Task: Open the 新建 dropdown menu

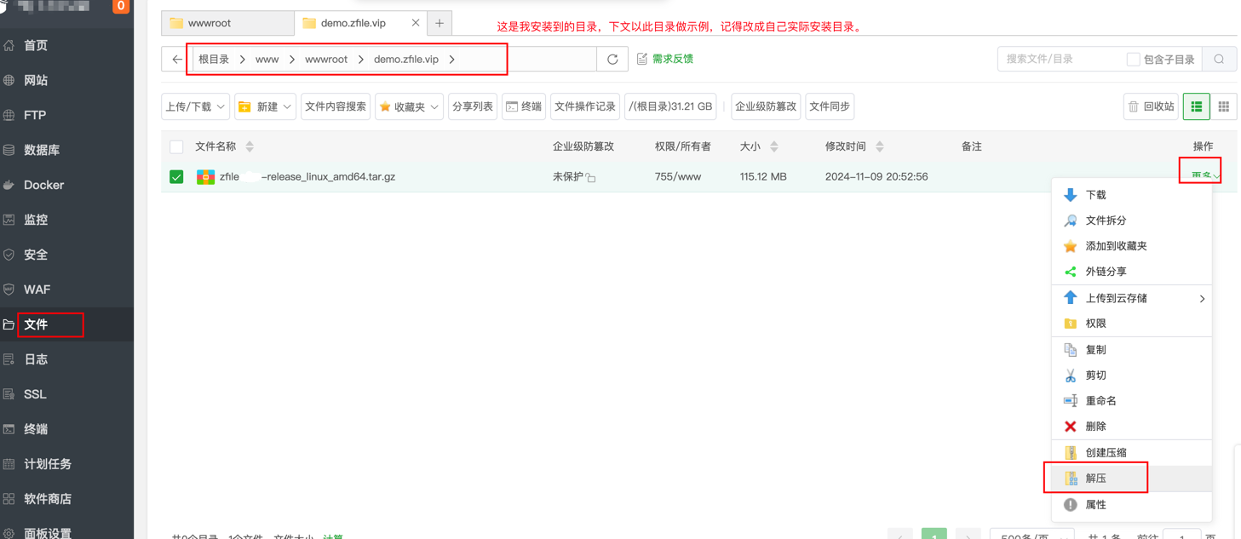Action: 266,106
